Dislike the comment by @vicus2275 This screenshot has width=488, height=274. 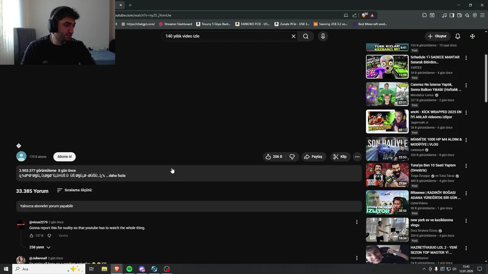coord(49,236)
